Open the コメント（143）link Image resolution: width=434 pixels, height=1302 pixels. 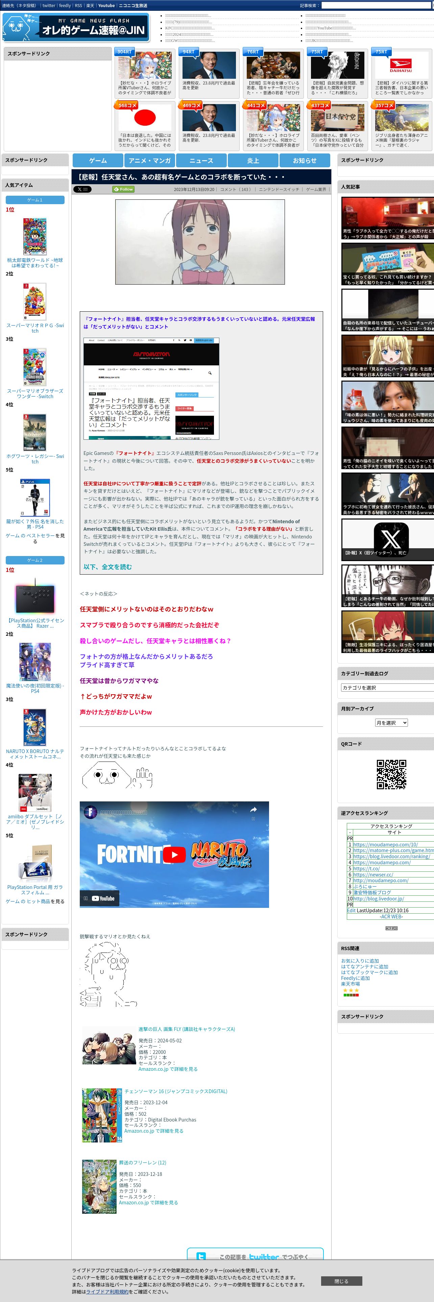236,190
